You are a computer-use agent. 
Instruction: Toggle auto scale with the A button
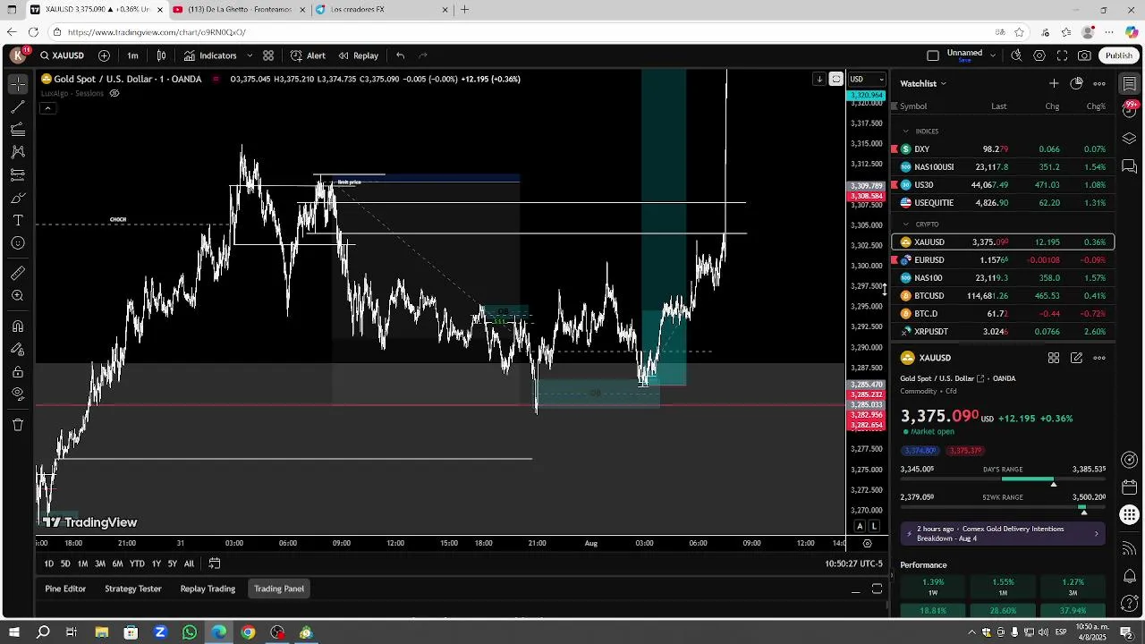(x=860, y=526)
